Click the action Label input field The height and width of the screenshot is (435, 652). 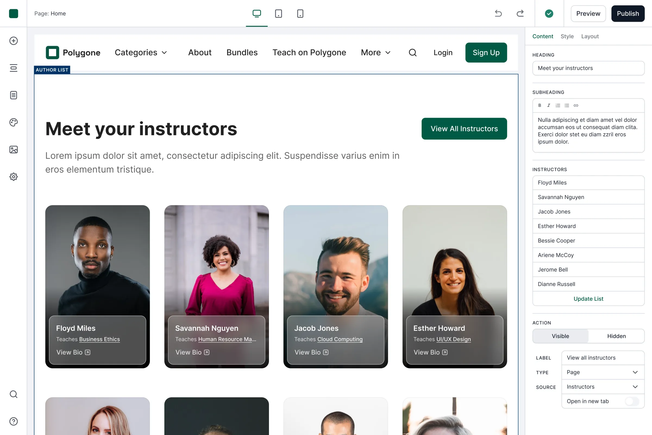pyautogui.click(x=603, y=358)
